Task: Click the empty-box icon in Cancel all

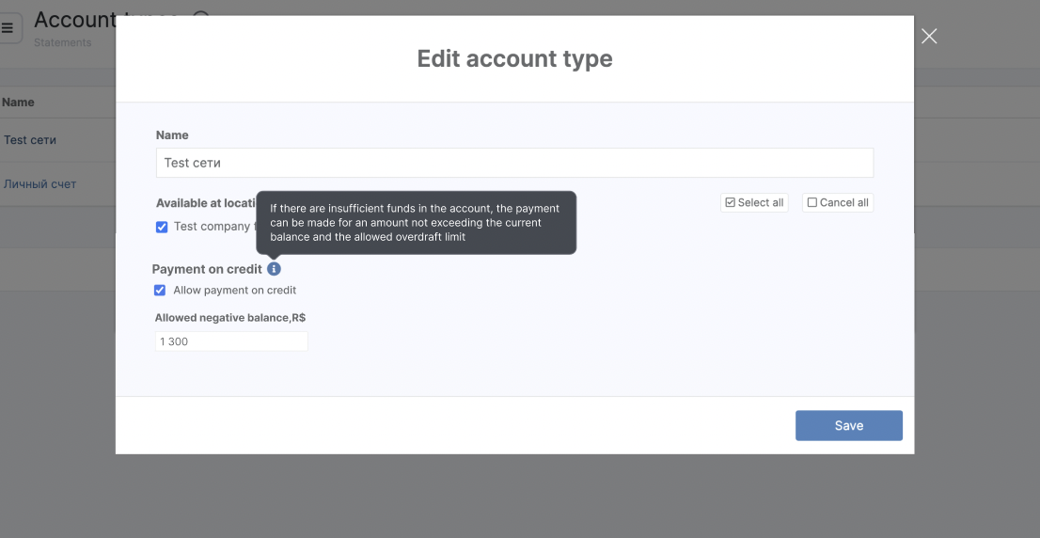Action: (812, 202)
